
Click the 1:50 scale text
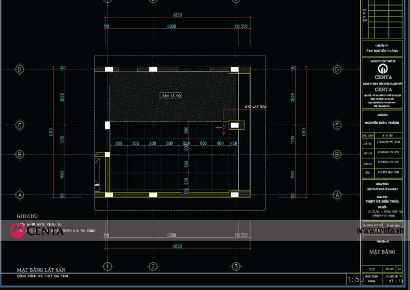pos(355,279)
